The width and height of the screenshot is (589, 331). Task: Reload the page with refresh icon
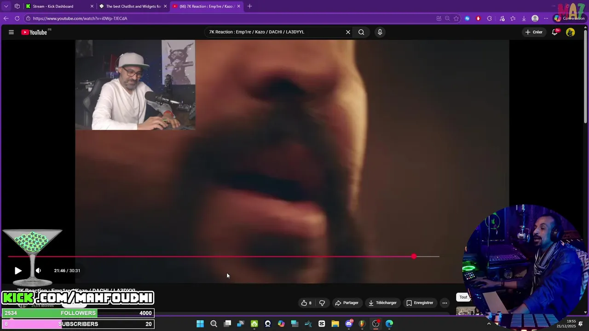click(x=17, y=18)
